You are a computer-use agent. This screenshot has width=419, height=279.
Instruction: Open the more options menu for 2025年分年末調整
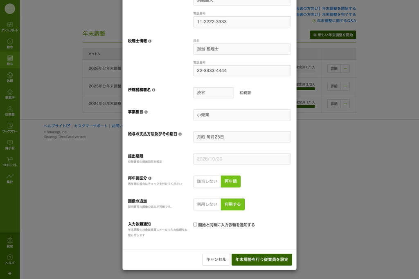tap(345, 86)
